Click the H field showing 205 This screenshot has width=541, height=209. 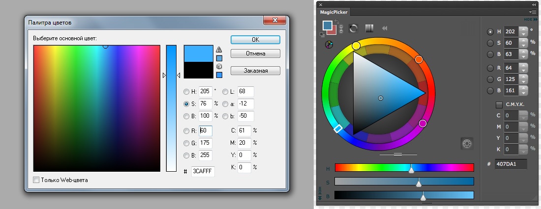pyautogui.click(x=205, y=92)
